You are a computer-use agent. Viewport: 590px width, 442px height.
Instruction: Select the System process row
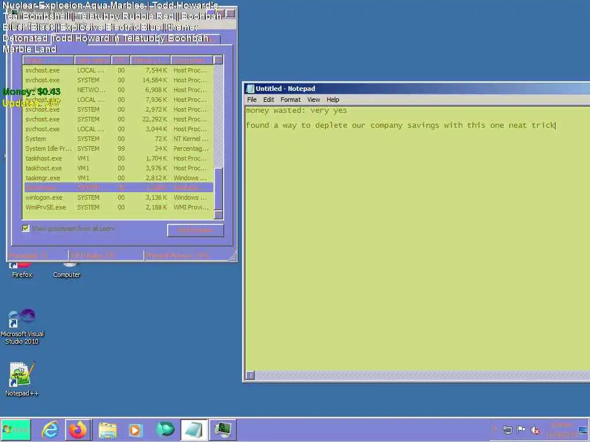click(x=118, y=139)
